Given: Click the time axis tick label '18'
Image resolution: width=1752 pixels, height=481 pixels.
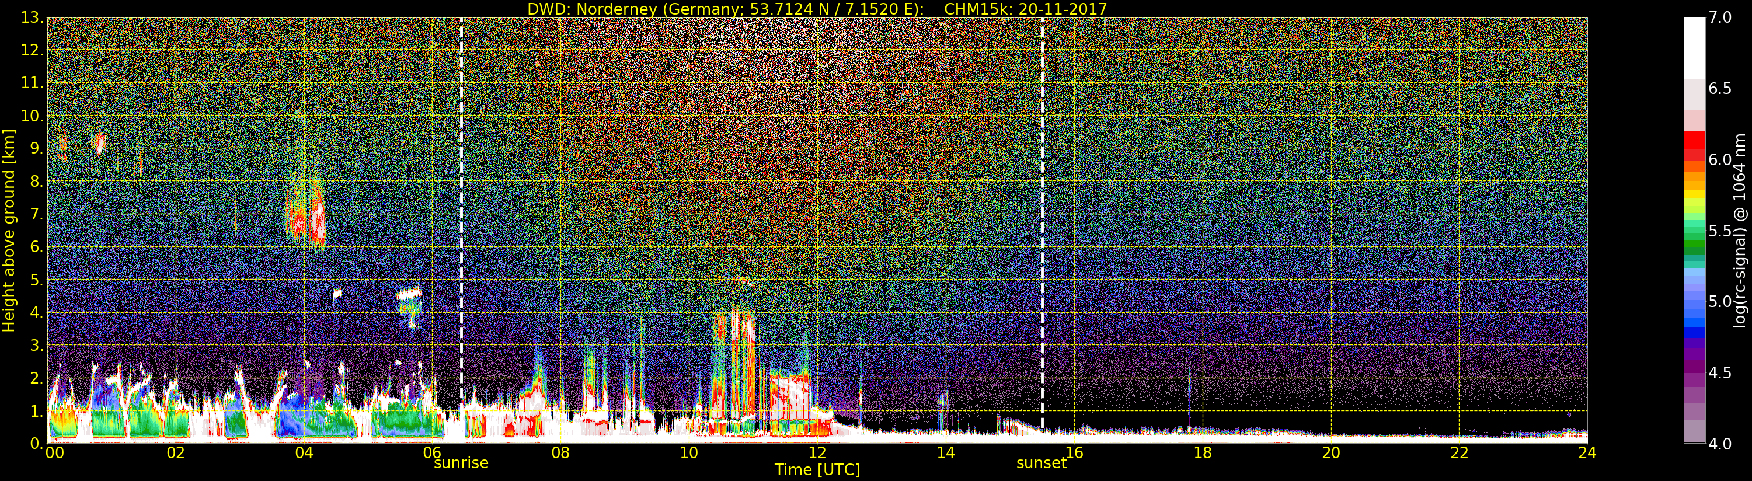Looking at the screenshot, I should tap(1203, 452).
